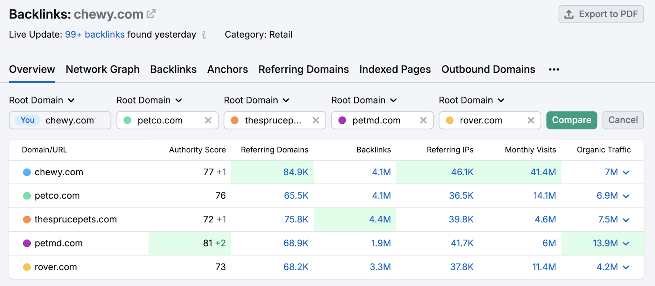Expand organic traffic chevron for thesprucepets.com

coord(626,220)
